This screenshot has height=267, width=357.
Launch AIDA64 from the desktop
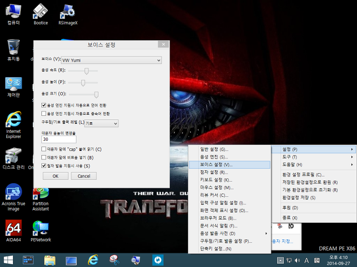click(x=14, y=231)
